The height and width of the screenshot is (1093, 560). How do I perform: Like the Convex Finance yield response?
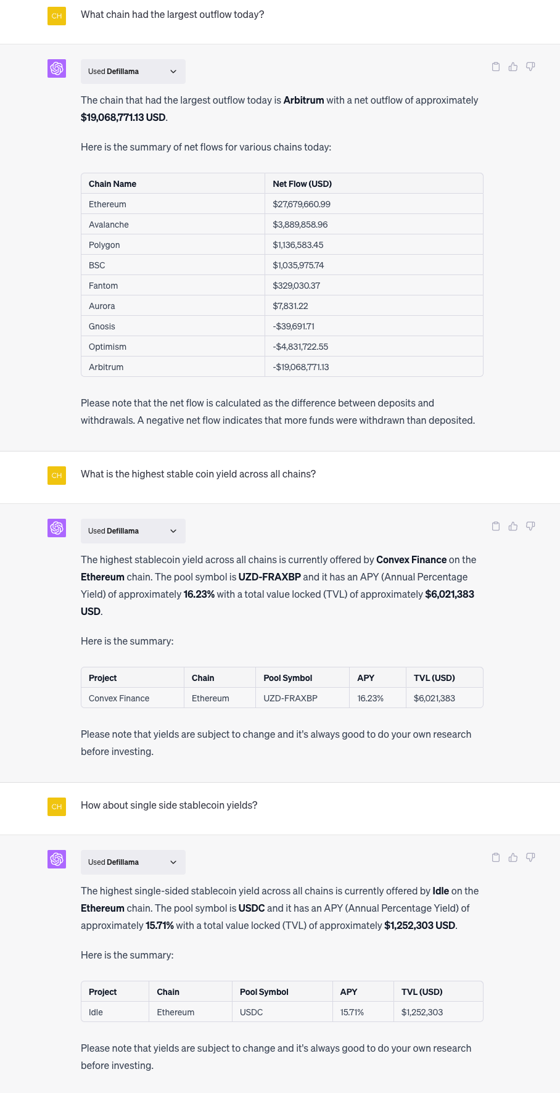coord(513,526)
